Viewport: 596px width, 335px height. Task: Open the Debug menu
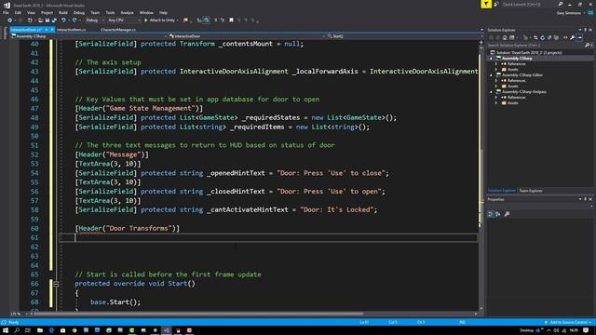(x=78, y=12)
